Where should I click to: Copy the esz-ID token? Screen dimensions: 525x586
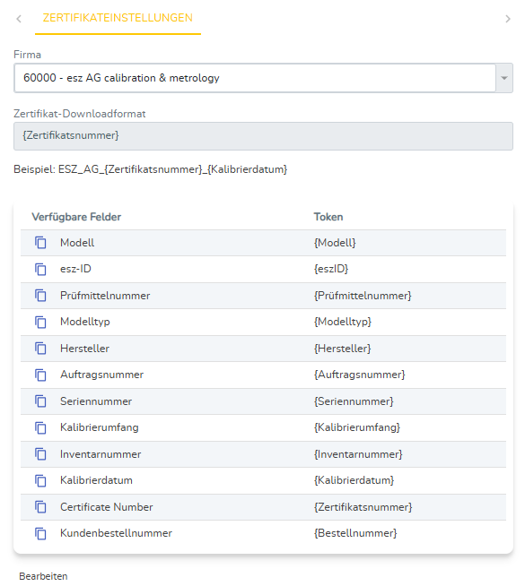click(40, 269)
